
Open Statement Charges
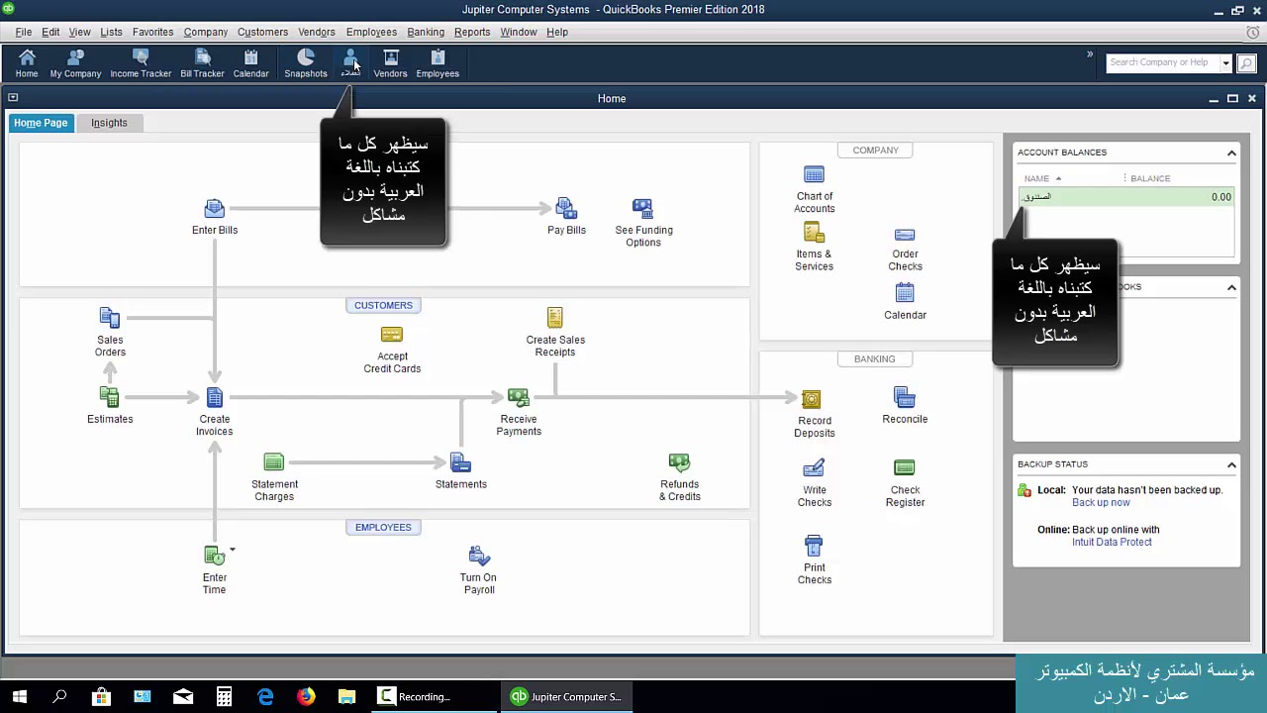(x=274, y=476)
